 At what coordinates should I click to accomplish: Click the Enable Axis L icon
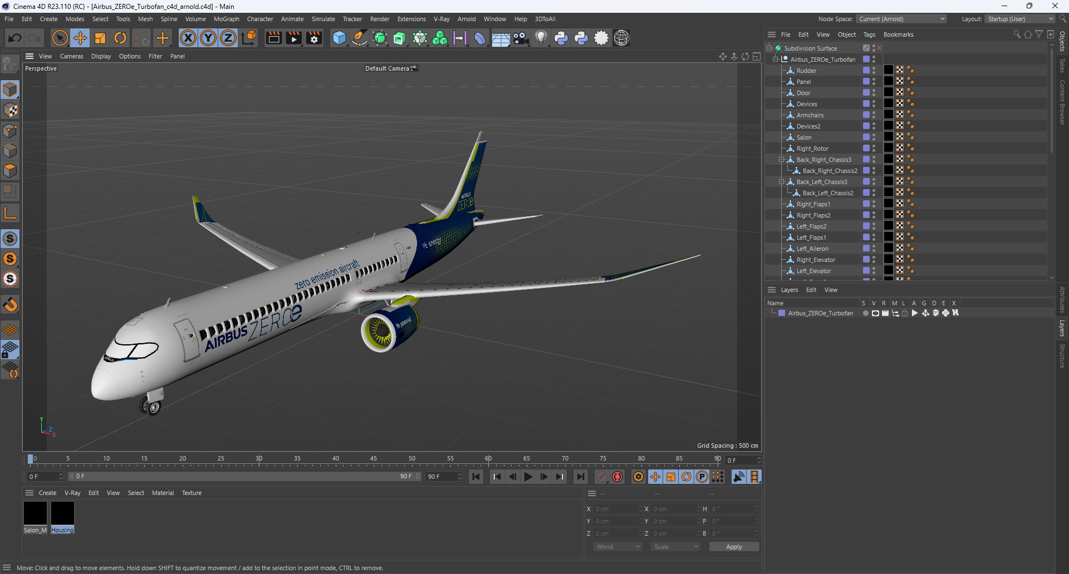click(10, 213)
